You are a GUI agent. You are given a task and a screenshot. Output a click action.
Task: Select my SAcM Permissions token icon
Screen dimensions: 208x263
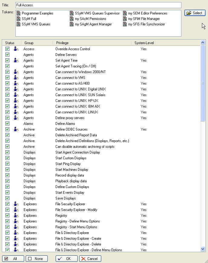72,19
